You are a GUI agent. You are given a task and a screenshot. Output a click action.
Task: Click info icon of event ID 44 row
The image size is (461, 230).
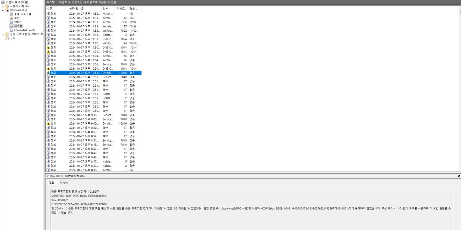click(48, 43)
